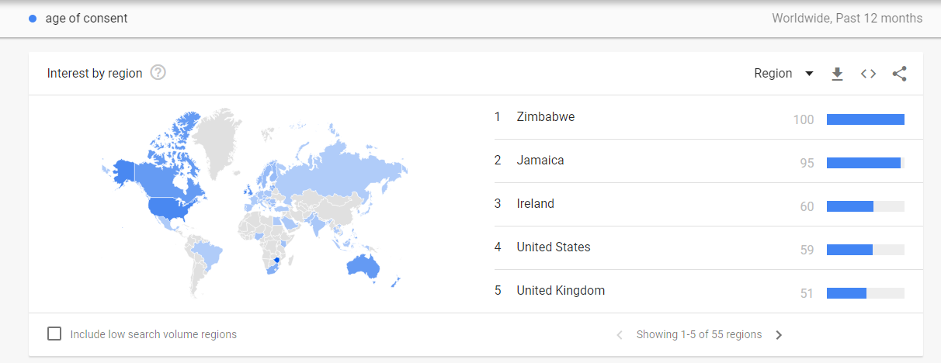
Task: Open the Ireland region entry
Action: (x=536, y=204)
